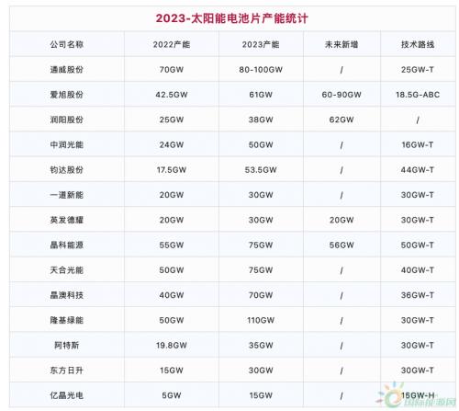Screen dimensions: 459x411
Task: Click the 爱旭股份 row name
Action: [67, 95]
